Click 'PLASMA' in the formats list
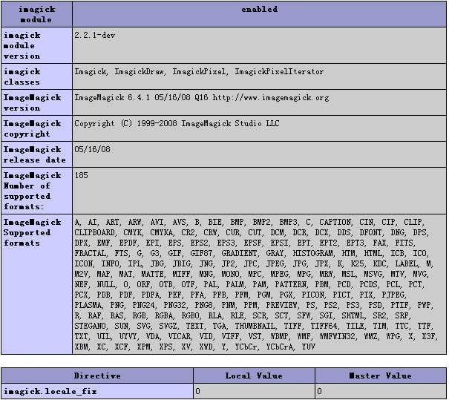 [x=88, y=305]
